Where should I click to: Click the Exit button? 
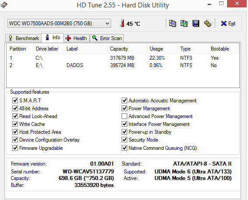pos(228,24)
